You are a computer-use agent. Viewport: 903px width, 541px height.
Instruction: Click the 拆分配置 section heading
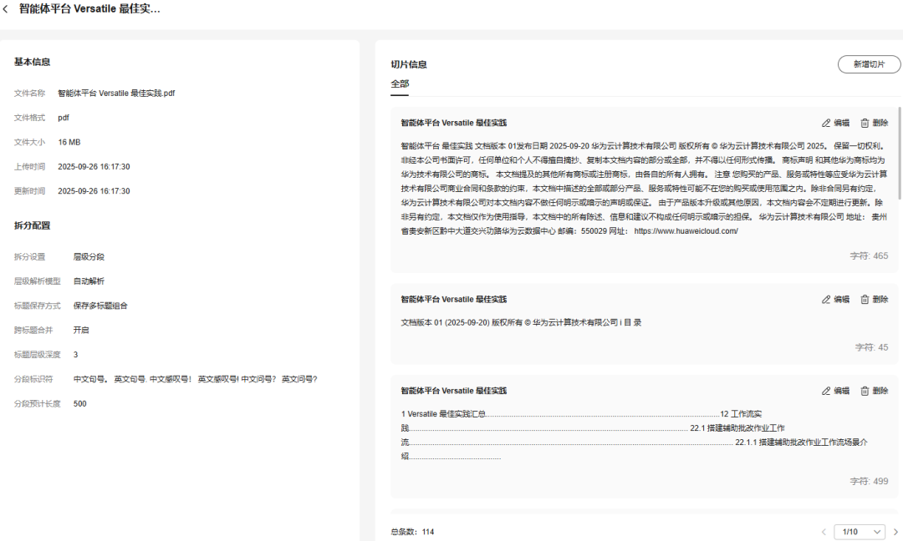click(33, 226)
